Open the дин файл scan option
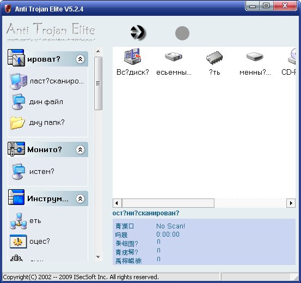301x283 pixels. (x=46, y=102)
